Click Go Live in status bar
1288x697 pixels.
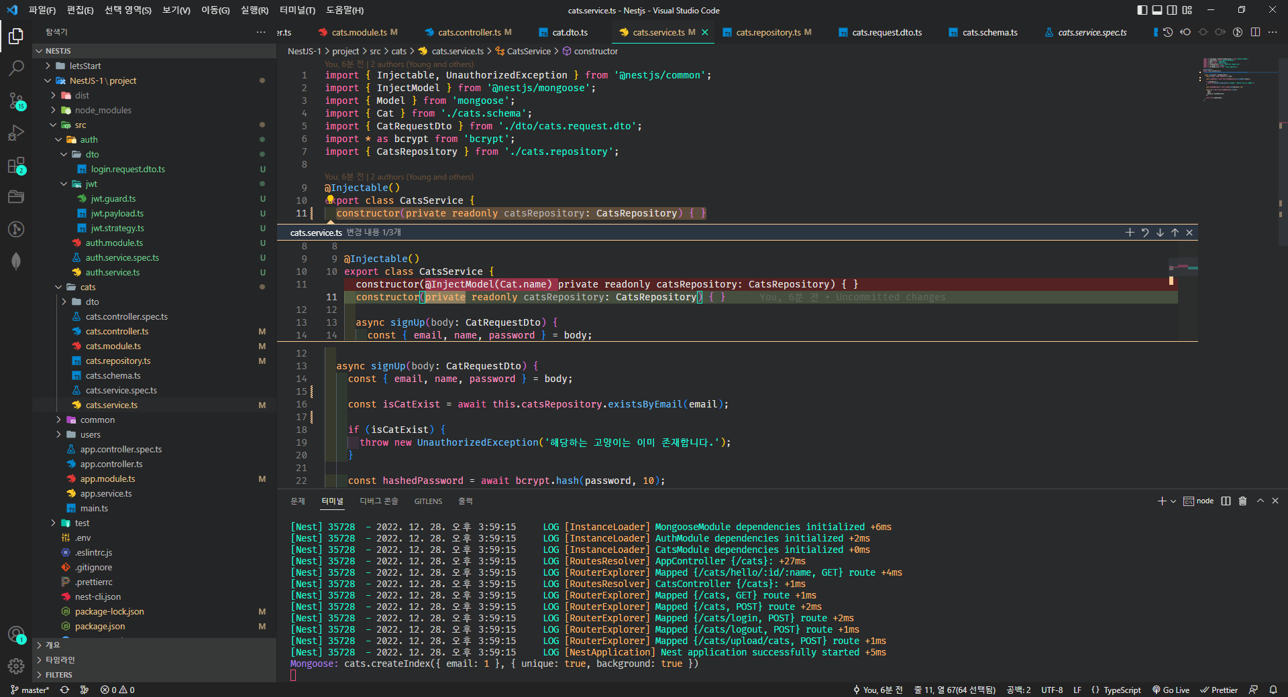coord(1171,690)
